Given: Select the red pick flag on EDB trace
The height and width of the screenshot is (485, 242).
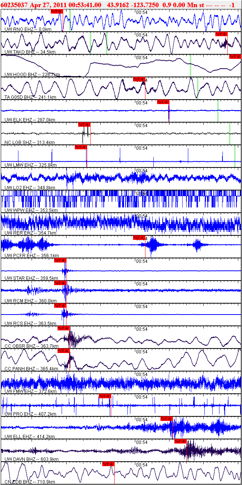Looking at the screenshot, I should [108, 464].
